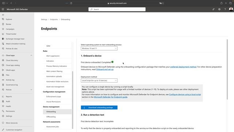Screen dimensions: 234x132
Task: Open the More resources icon
Action: [3, 123]
